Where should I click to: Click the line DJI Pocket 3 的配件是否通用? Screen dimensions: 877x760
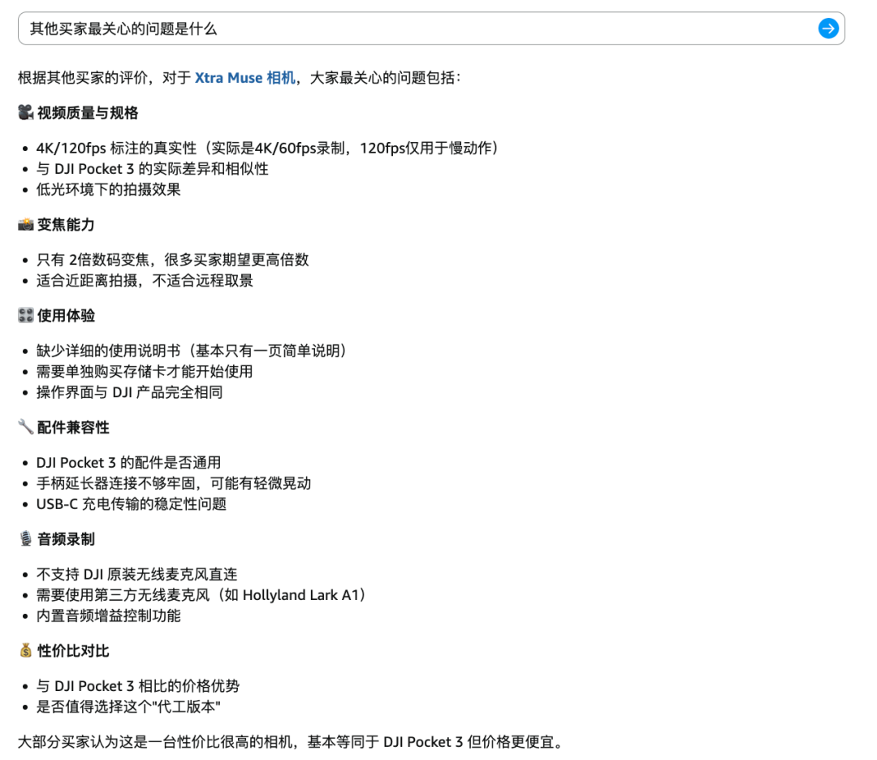(x=128, y=463)
